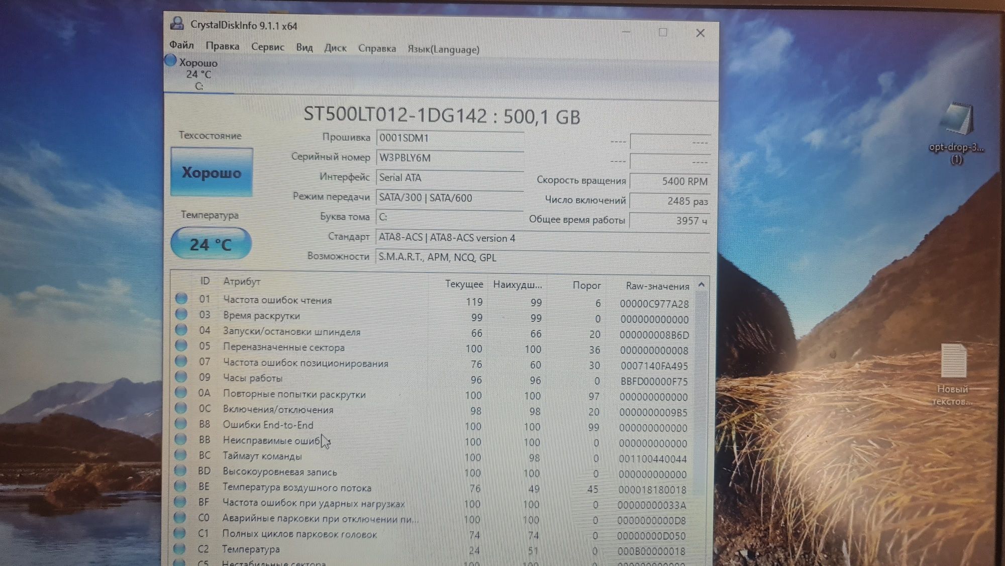
Task: Click the S.M.A.R.T., APM, NCQ, GPL features field
Action: tap(543, 257)
